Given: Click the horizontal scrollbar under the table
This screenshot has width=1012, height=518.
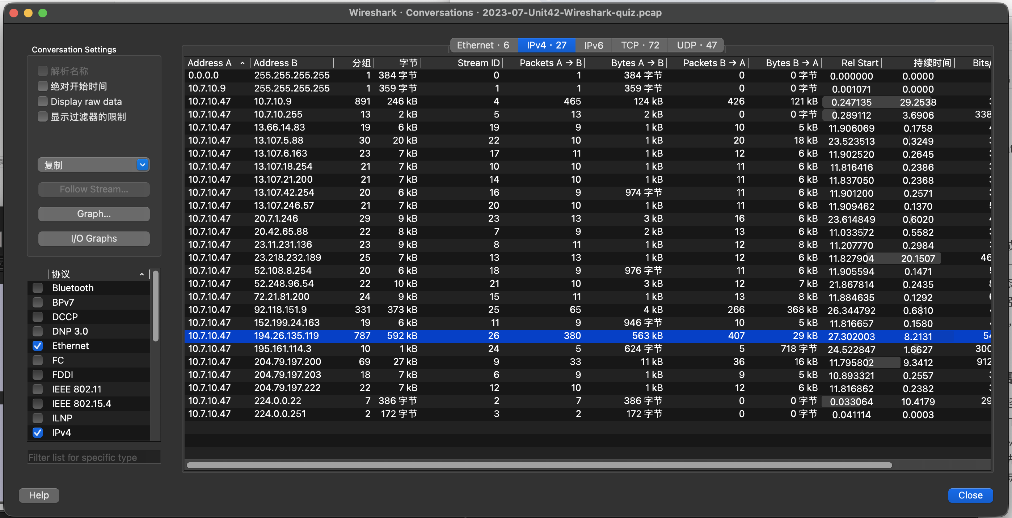Looking at the screenshot, I should pyautogui.click(x=539, y=465).
